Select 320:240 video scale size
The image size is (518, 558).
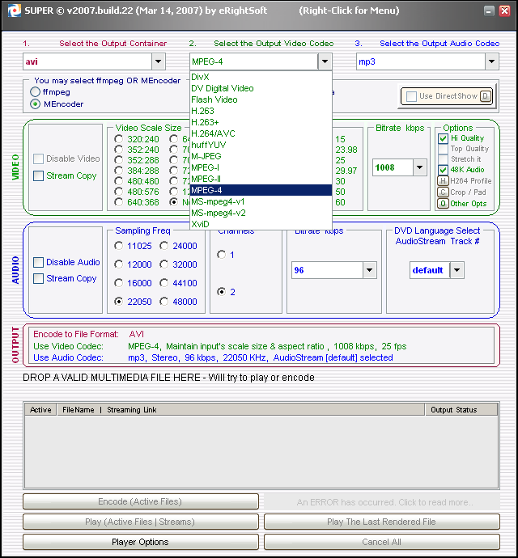(x=119, y=139)
